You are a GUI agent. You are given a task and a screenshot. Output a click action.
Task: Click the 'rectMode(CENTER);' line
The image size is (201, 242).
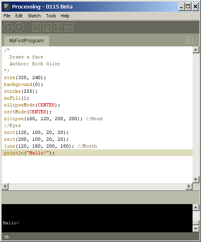[28, 112]
